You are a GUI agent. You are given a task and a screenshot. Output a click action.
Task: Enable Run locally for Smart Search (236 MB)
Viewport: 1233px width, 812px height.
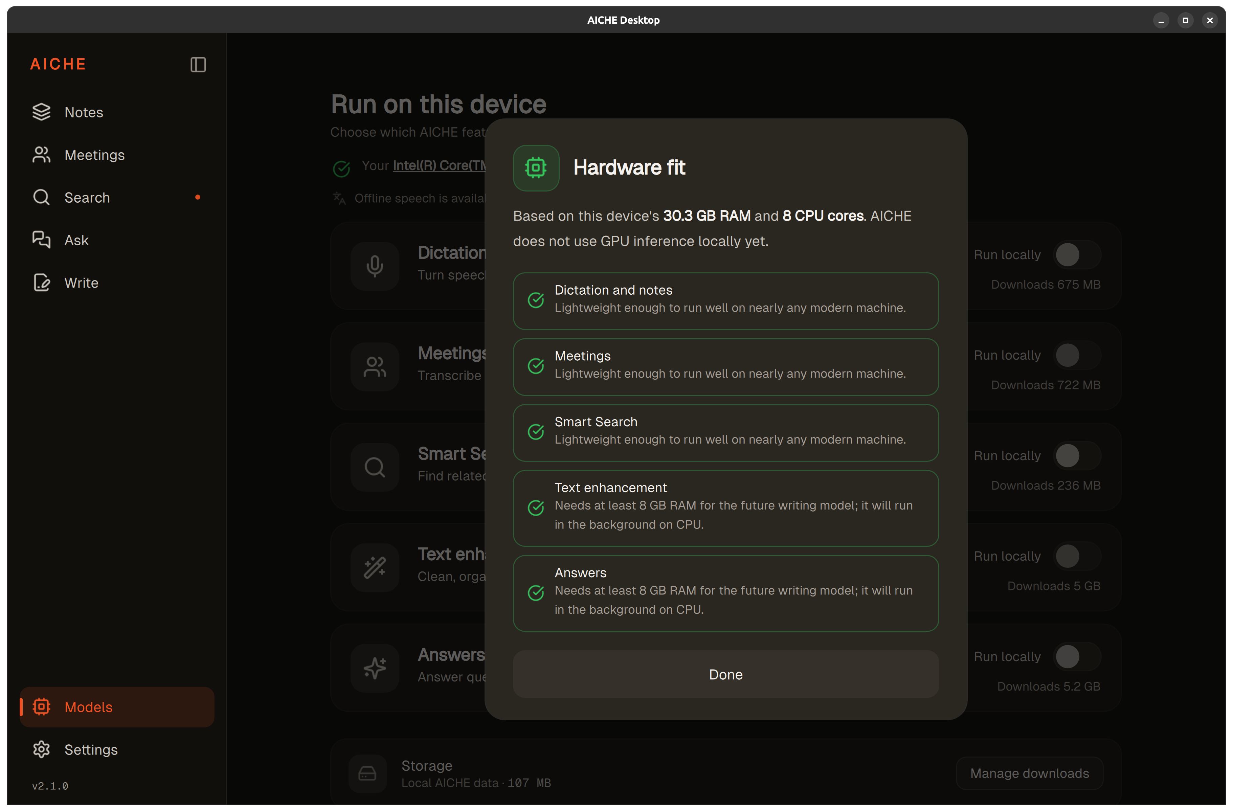[x=1077, y=456]
